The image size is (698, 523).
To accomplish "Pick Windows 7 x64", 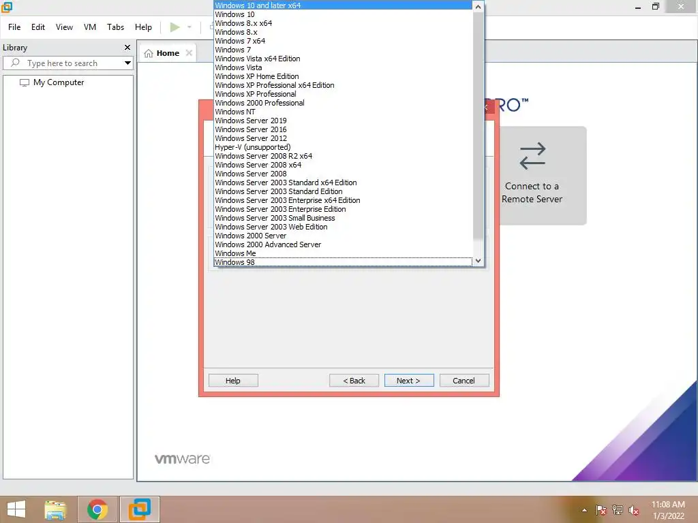I will click(x=343, y=41).
